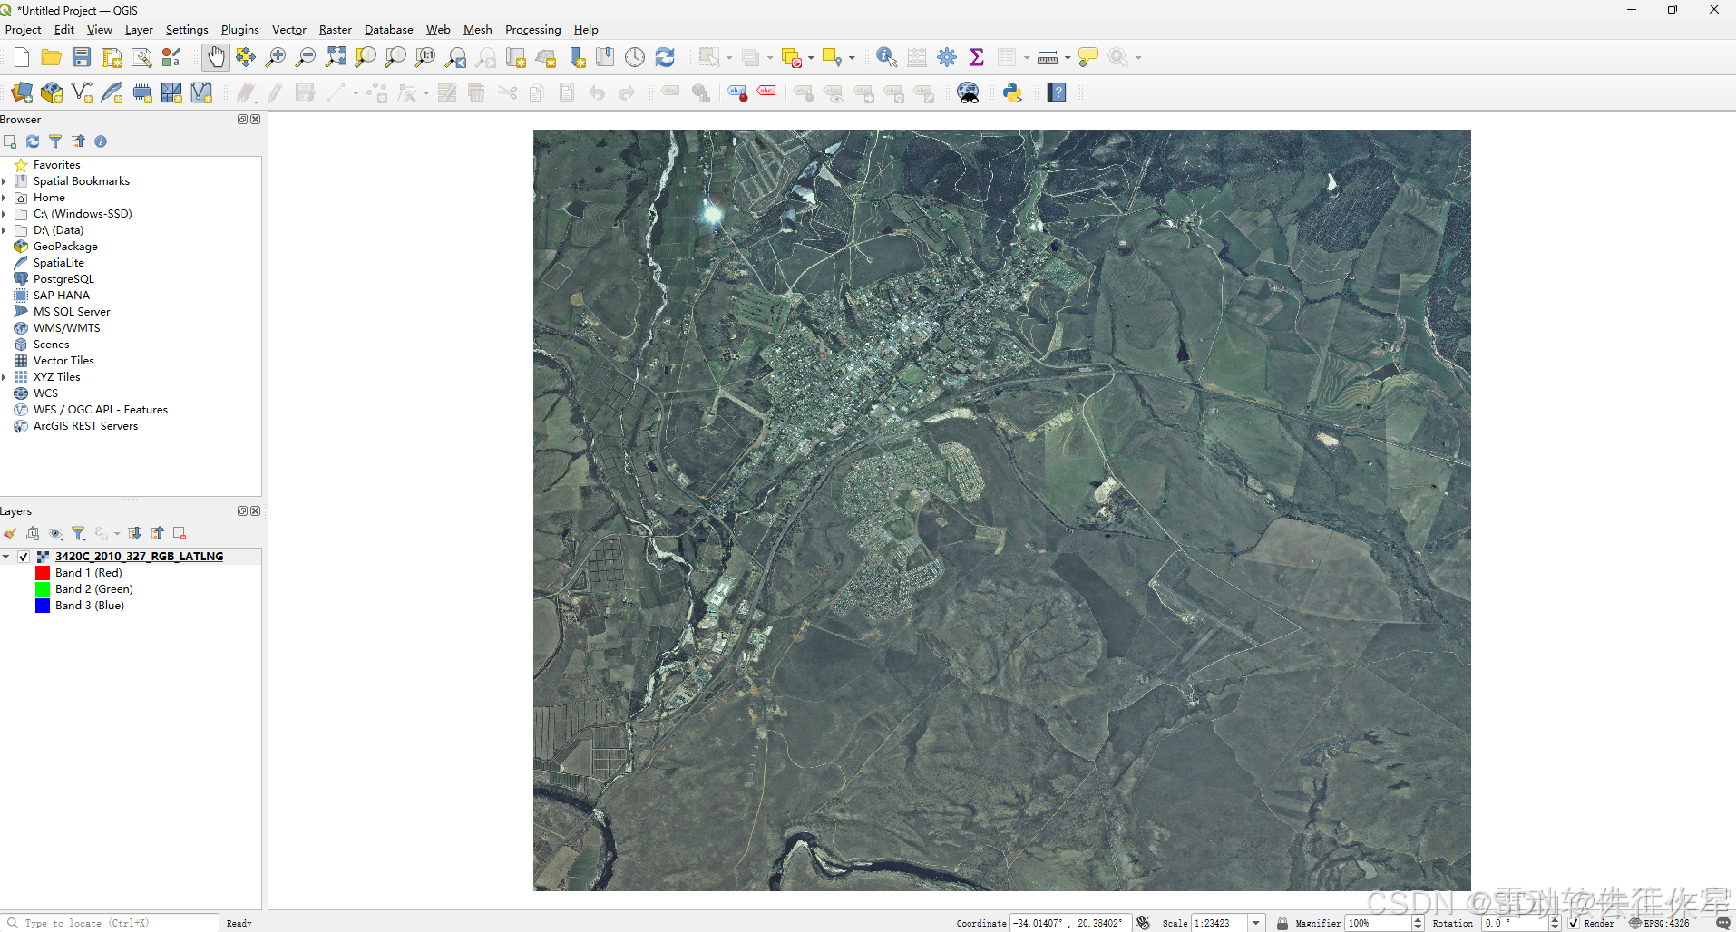Click the EPSG:4326 CRS button
Viewport: 1736px width, 932px height.
pyautogui.click(x=1659, y=923)
